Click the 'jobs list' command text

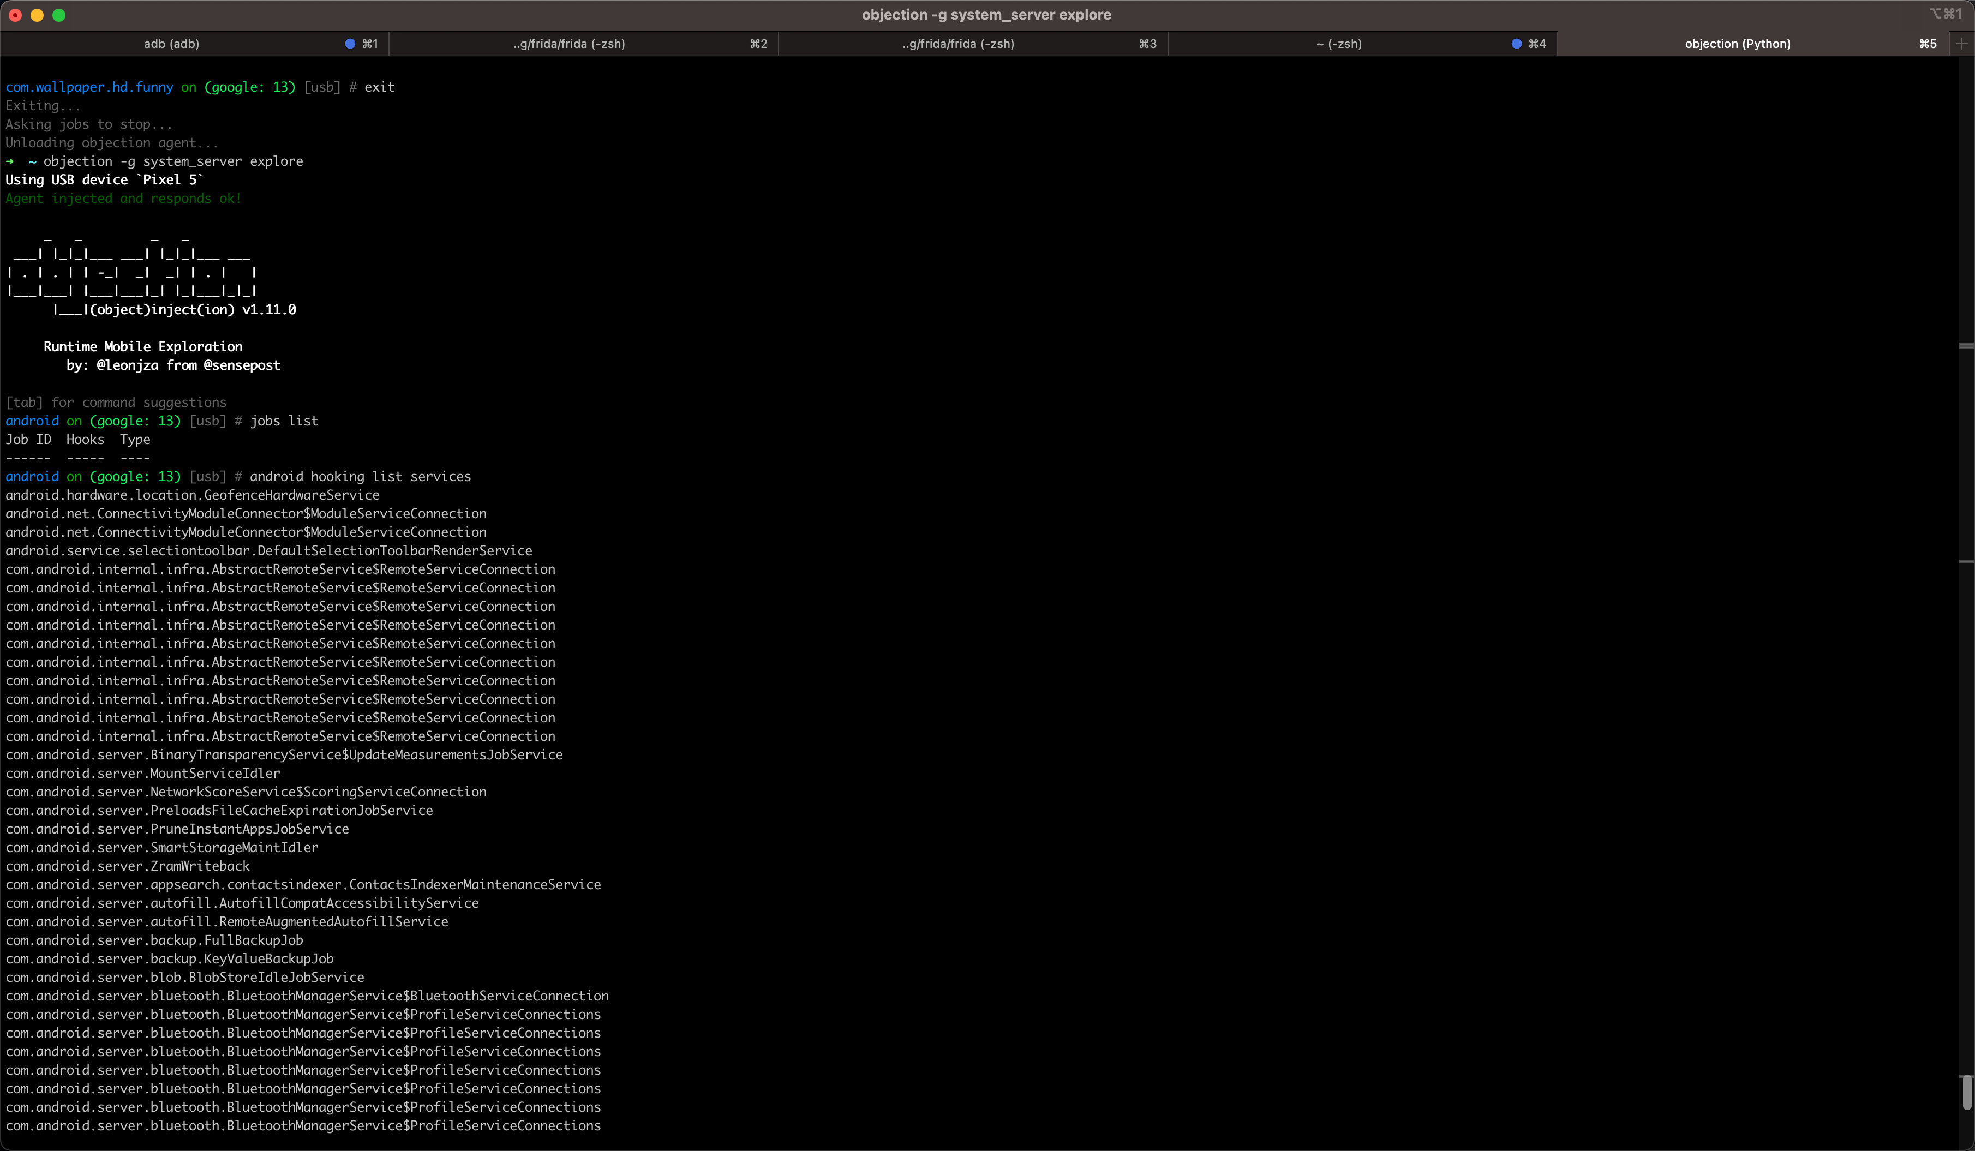pyautogui.click(x=284, y=421)
